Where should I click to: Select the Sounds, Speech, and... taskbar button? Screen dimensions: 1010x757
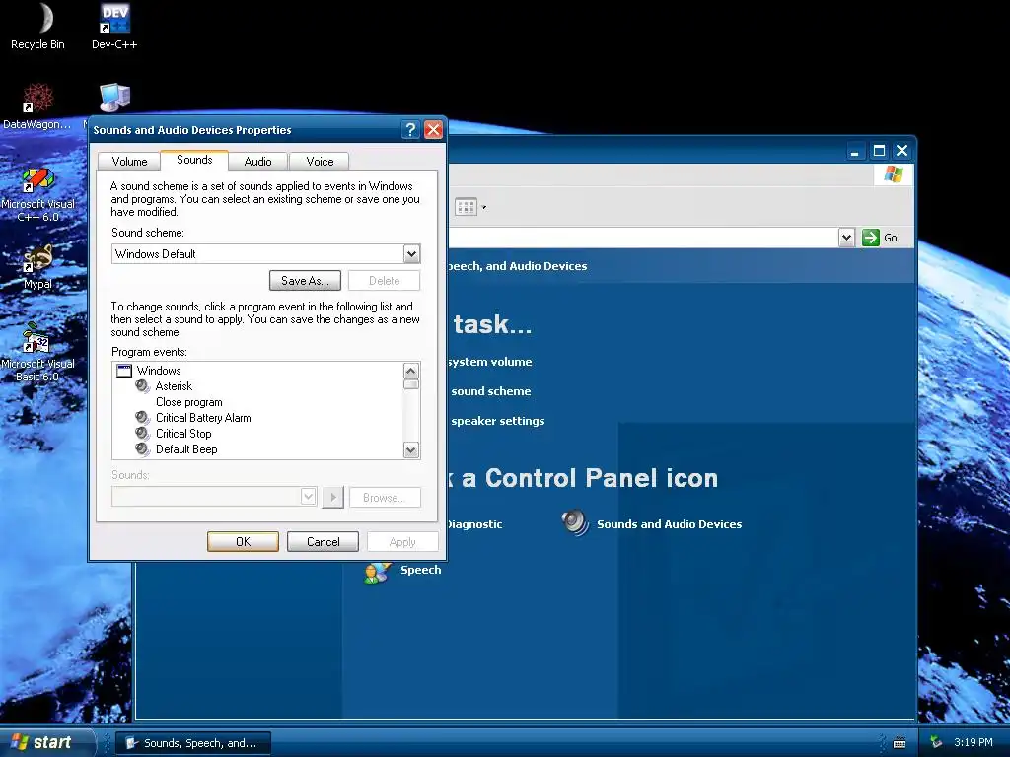coord(194,743)
